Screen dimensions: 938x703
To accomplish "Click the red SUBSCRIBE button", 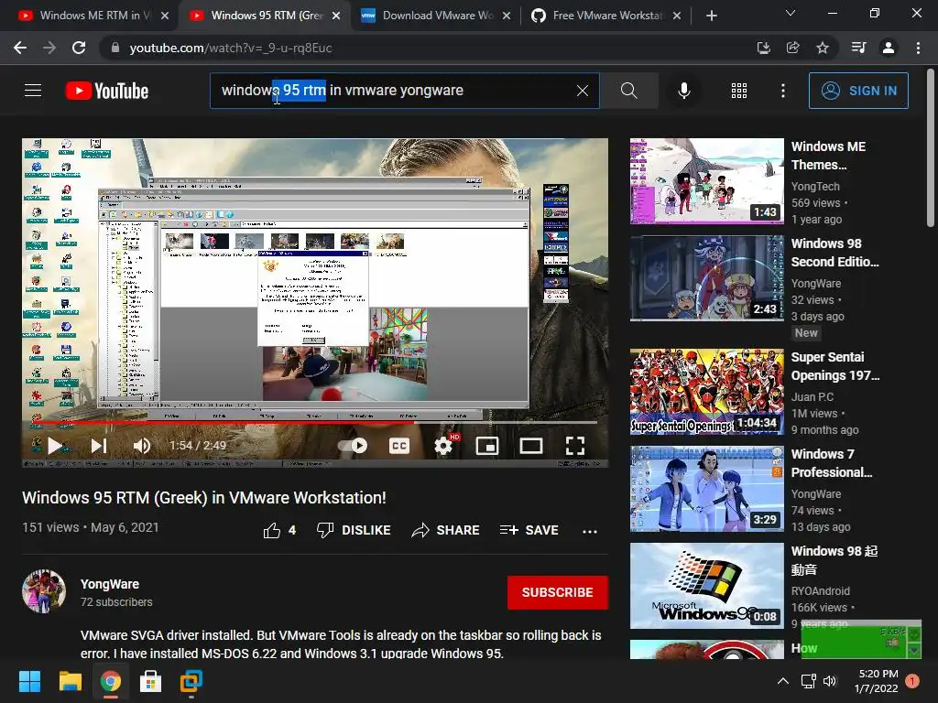I will (x=558, y=592).
